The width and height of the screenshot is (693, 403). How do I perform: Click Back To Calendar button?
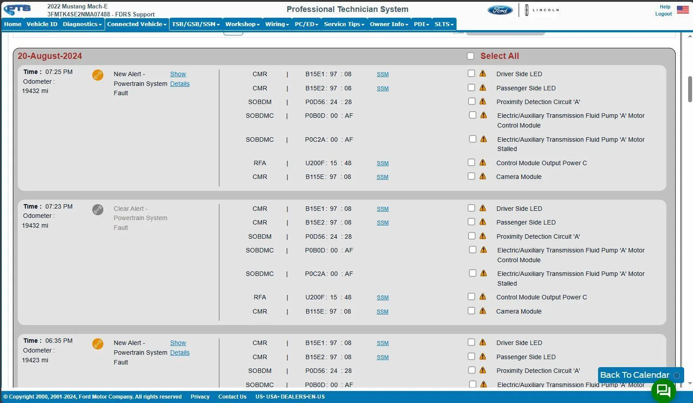coord(640,375)
